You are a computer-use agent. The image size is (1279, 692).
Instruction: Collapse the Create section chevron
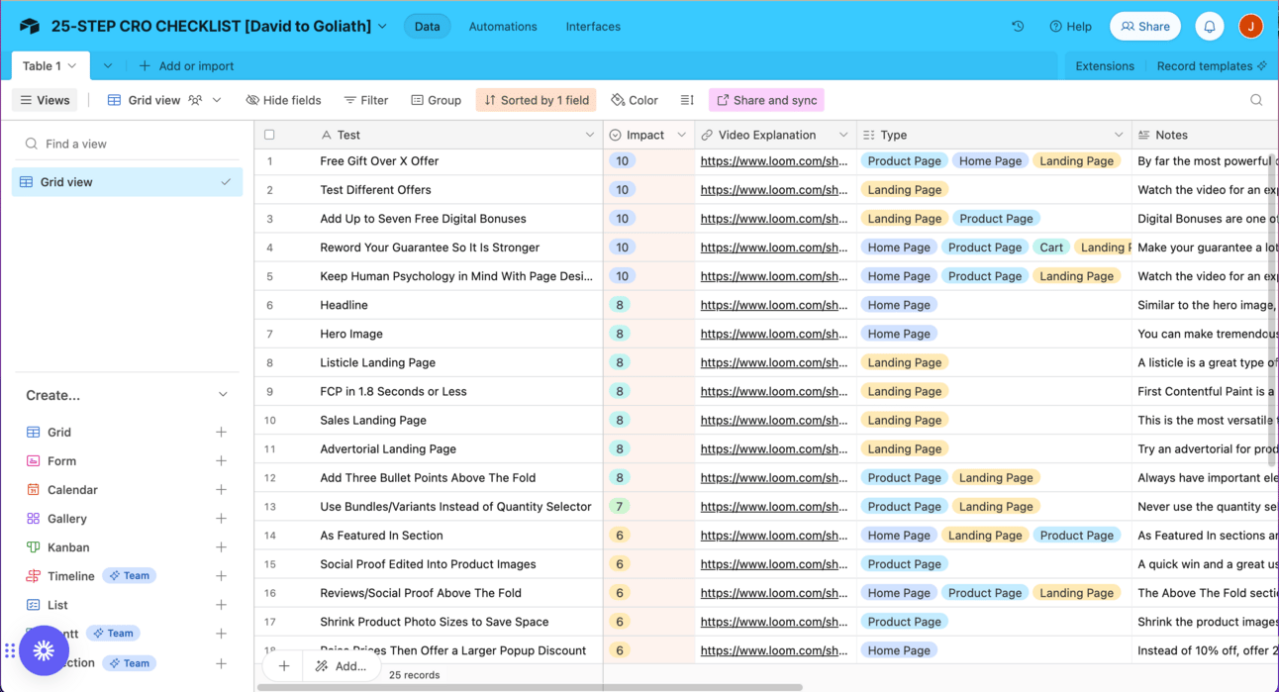223,395
